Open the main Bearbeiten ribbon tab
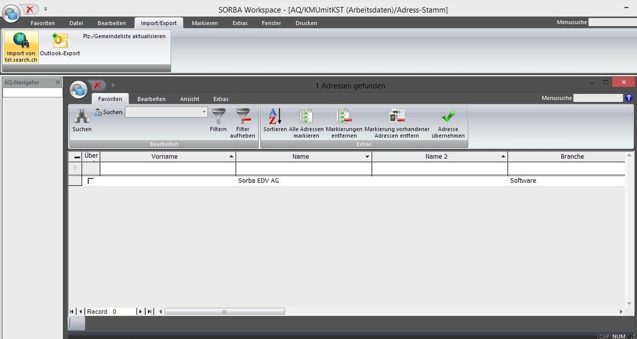Image resolution: width=637 pixels, height=339 pixels. pyautogui.click(x=112, y=23)
